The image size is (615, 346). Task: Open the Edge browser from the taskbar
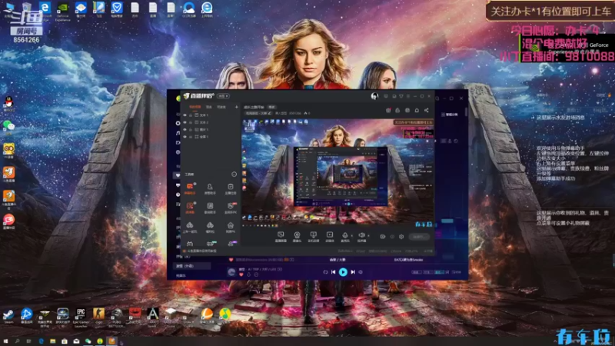[41, 341]
